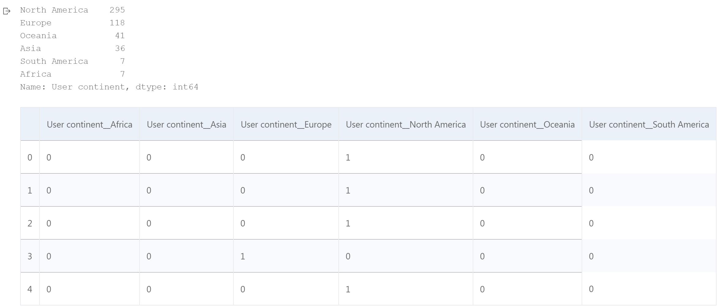Select the 'User continent__Africa' column header
This screenshot has width=719, height=307.
pyautogui.click(x=89, y=125)
